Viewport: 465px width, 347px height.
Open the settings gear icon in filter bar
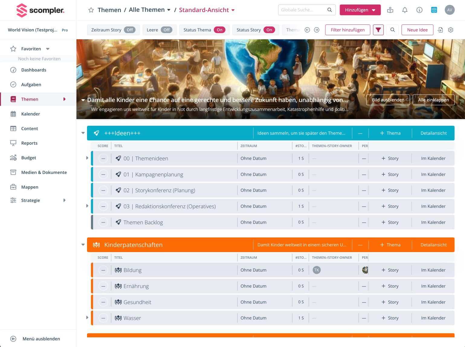450,30
